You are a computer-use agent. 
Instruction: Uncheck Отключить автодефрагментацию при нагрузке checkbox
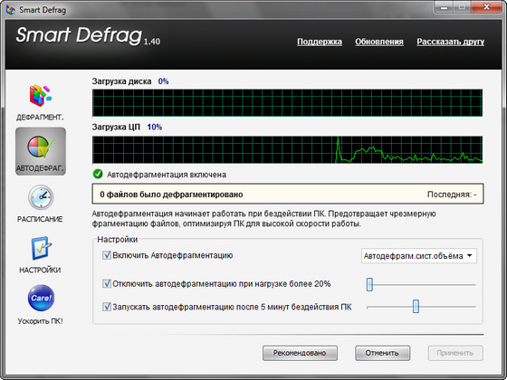tap(107, 283)
